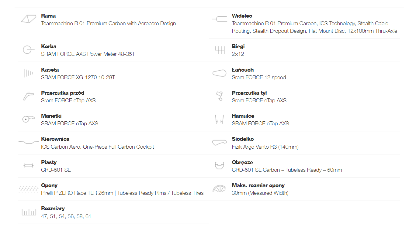Click the rim icon beside Obręcze

[219, 166]
